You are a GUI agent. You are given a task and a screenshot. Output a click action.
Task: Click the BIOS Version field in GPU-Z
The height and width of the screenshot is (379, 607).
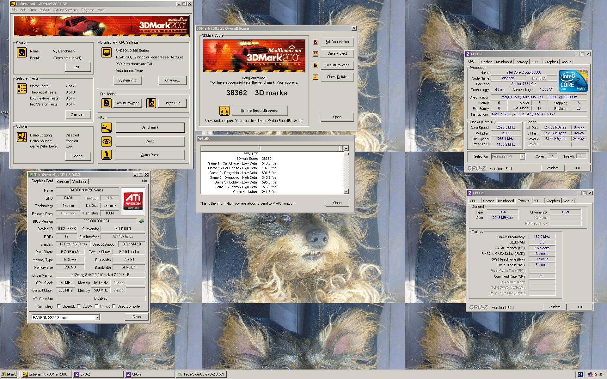96,221
